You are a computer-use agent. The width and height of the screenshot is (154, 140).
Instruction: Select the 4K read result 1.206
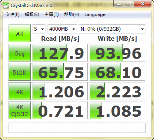[x=60, y=91]
